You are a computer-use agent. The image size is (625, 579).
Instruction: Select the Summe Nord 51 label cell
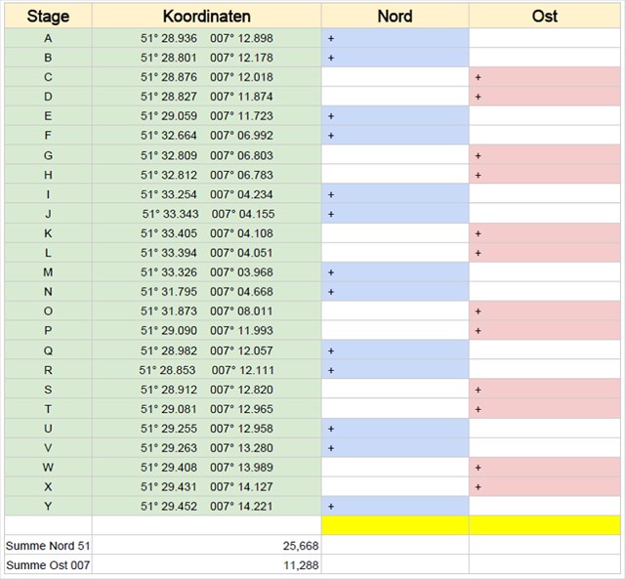tap(48, 545)
